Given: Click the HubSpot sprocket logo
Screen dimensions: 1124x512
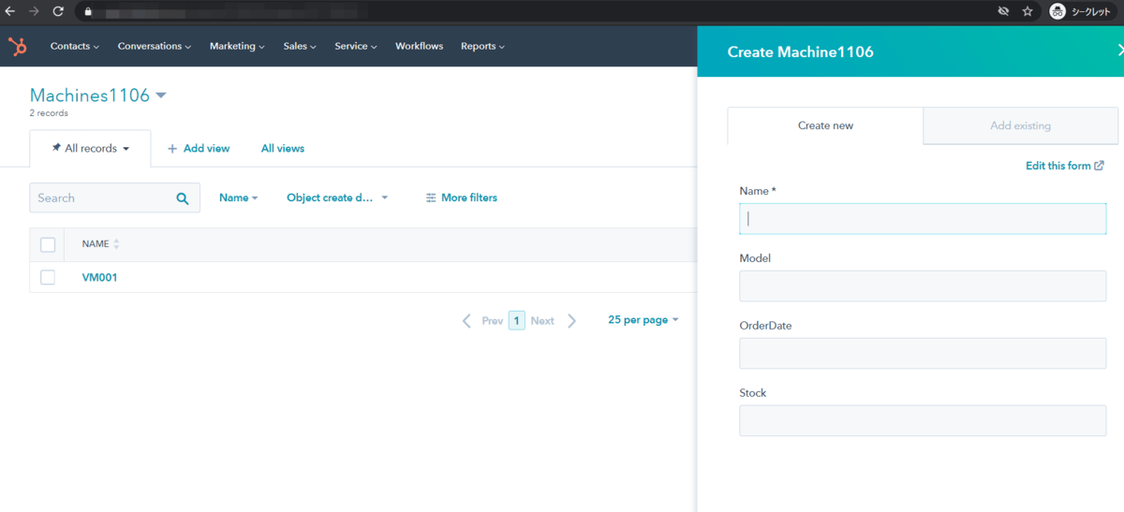Looking at the screenshot, I should point(17,46).
